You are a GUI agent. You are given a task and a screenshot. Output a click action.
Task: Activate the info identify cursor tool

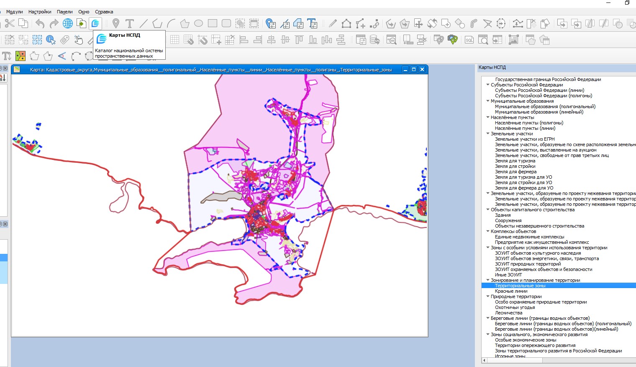click(x=51, y=40)
